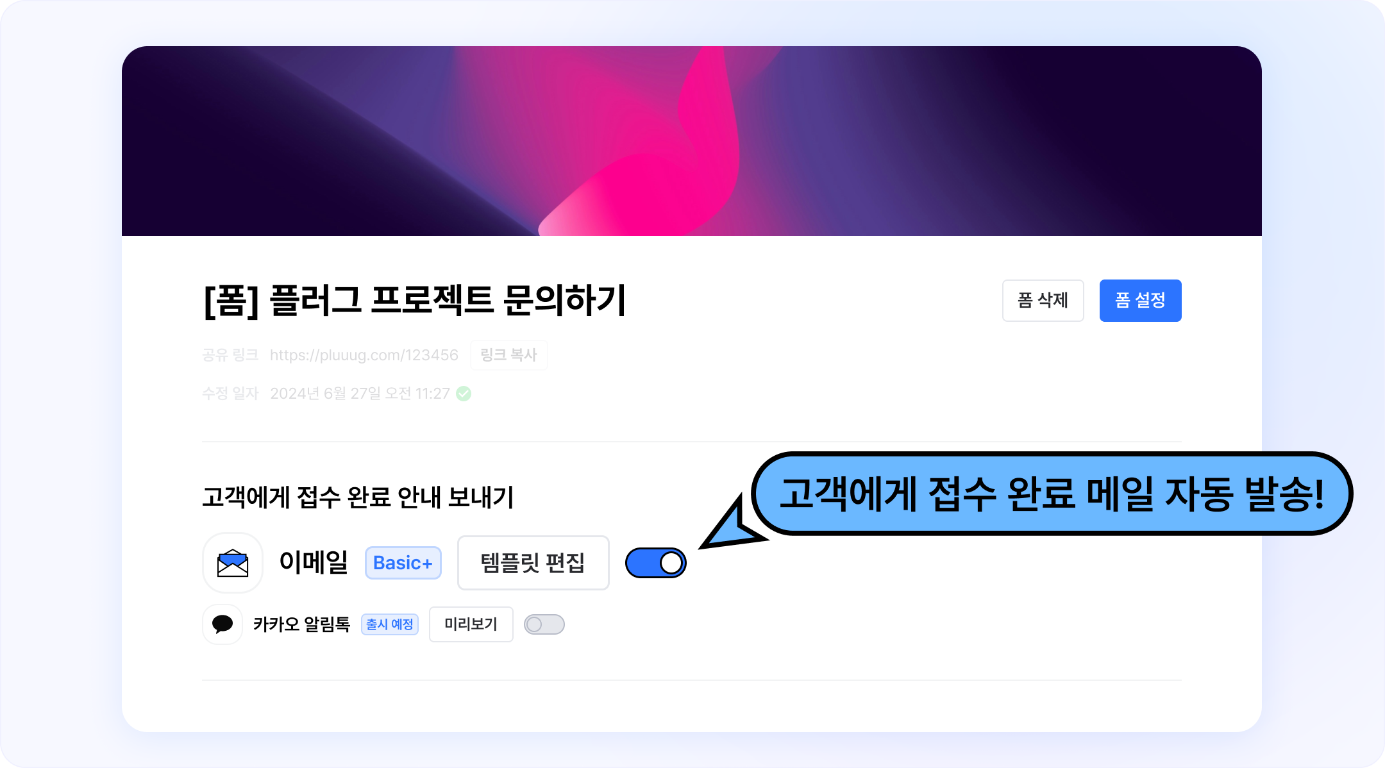
Task: Click the KakaoTalk speech bubble icon
Action: pyautogui.click(x=222, y=624)
